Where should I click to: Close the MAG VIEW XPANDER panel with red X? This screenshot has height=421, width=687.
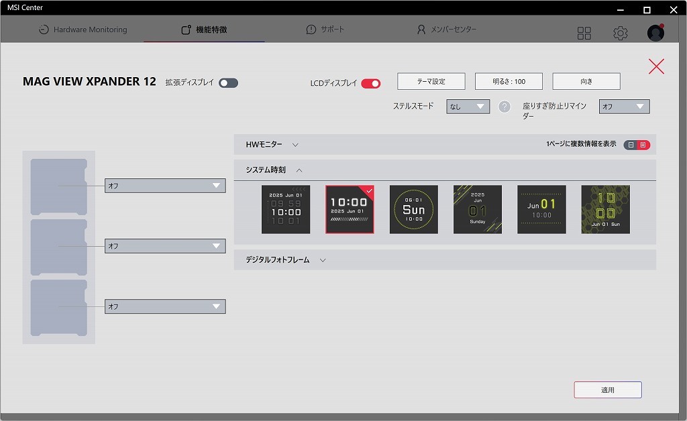656,66
